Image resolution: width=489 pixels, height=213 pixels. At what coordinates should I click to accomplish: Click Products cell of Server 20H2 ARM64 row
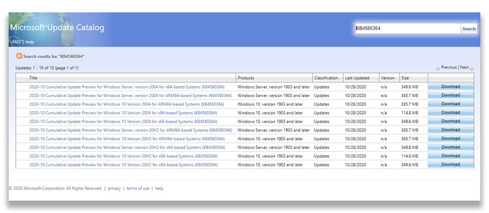point(273,130)
